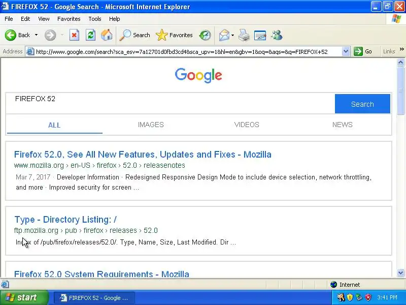
Task: Go to Home page icon
Action: click(107, 35)
